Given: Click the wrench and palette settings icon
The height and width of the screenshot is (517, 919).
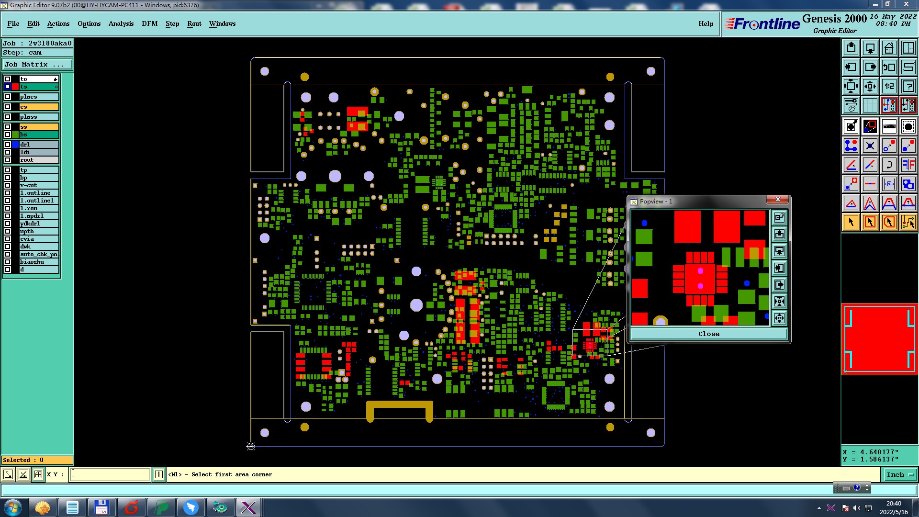Looking at the screenshot, I should tap(851, 105).
